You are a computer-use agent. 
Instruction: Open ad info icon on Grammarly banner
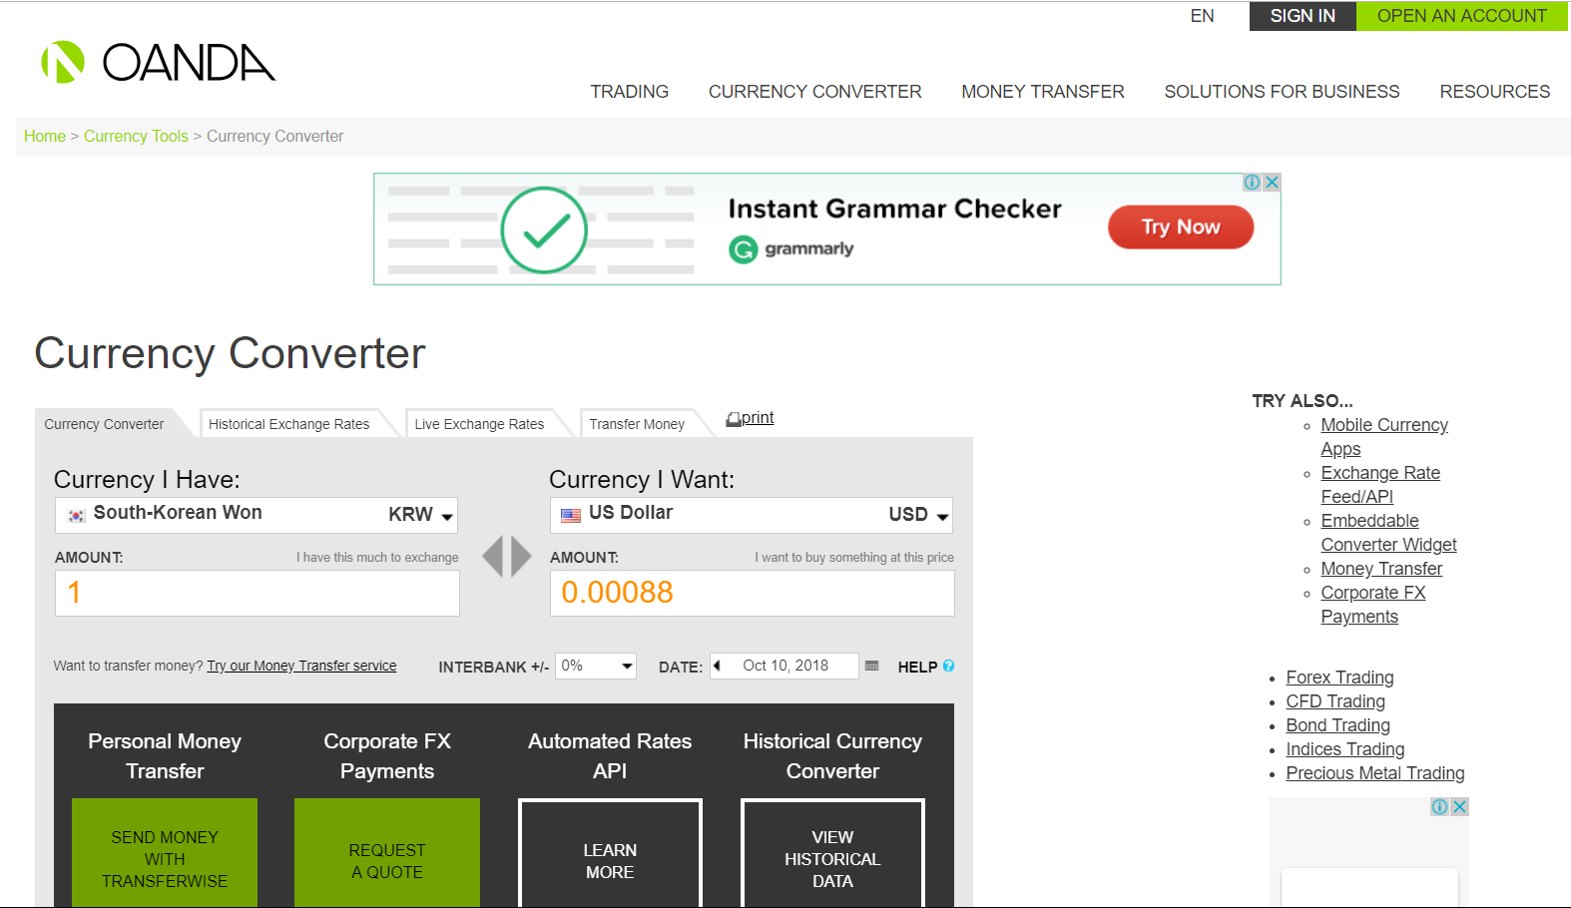coord(1253,183)
